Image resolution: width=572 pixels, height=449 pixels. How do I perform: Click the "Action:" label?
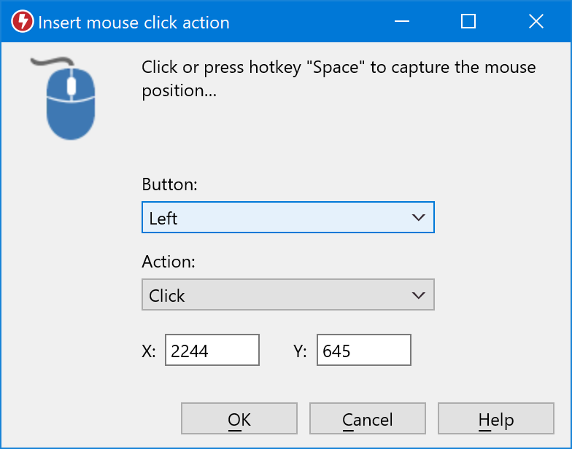[x=169, y=262]
